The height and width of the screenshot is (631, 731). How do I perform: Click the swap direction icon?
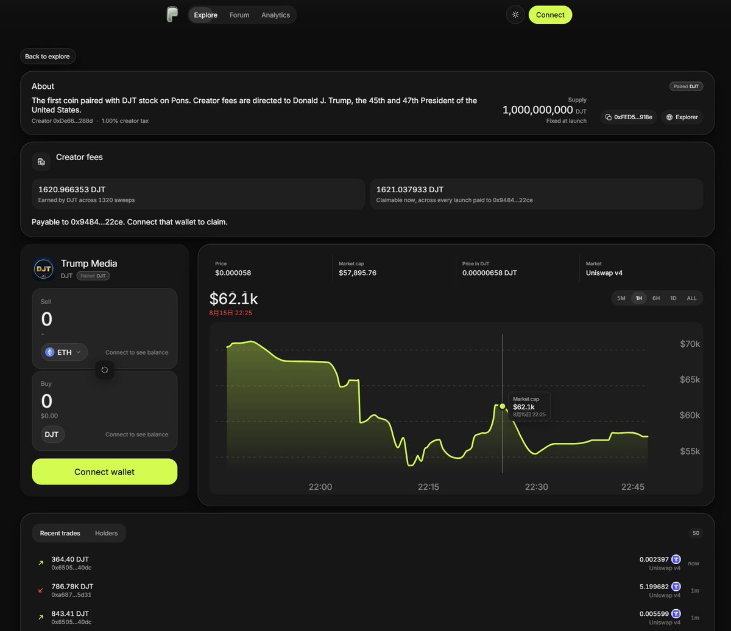click(105, 369)
